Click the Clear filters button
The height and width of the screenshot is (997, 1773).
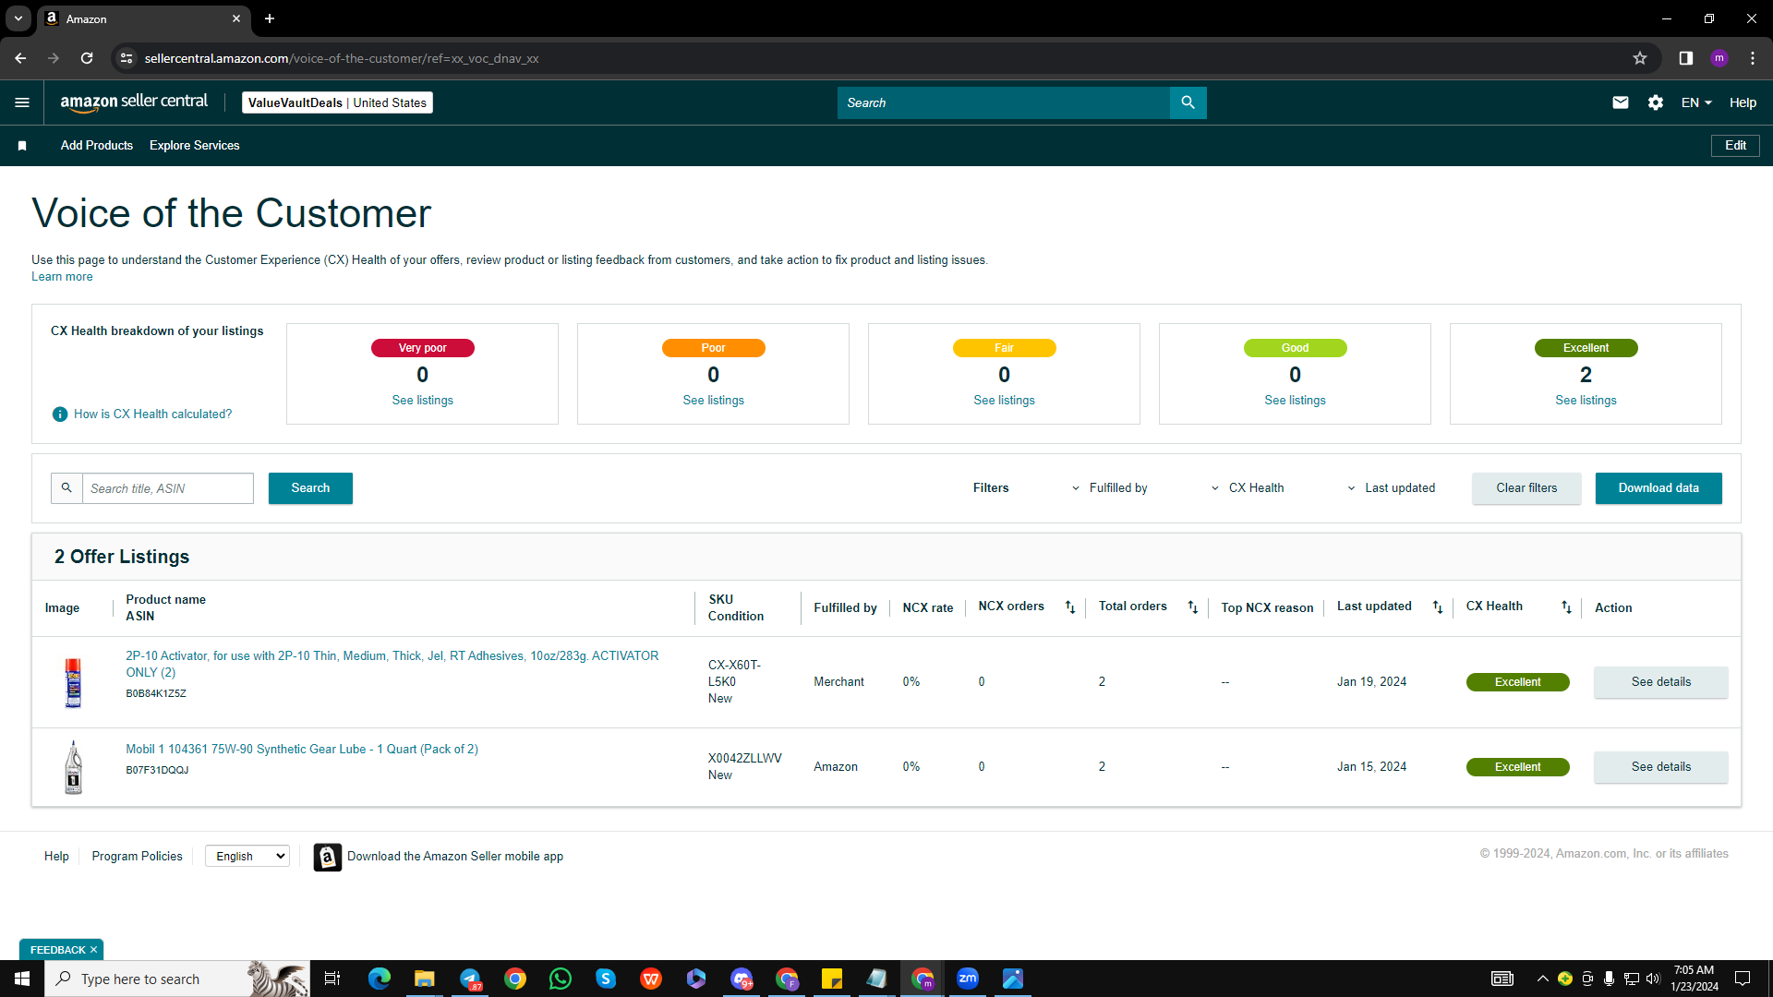coord(1526,488)
